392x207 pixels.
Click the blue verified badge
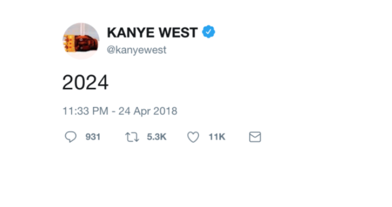click(208, 32)
